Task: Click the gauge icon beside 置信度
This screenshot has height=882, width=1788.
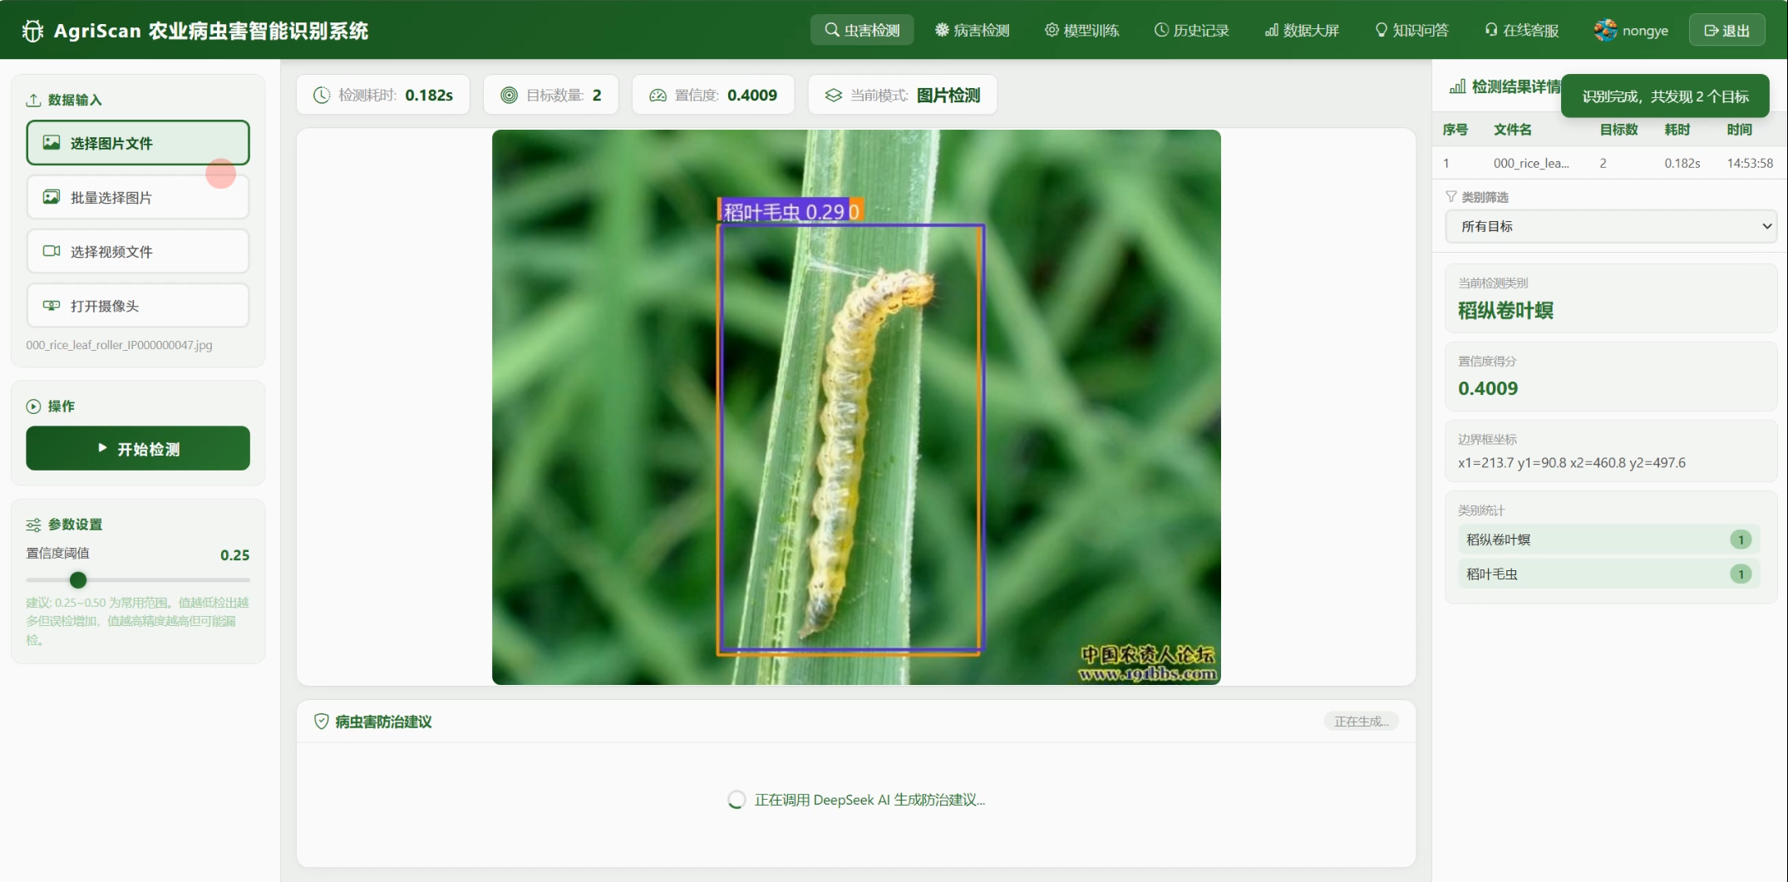Action: pos(658,95)
